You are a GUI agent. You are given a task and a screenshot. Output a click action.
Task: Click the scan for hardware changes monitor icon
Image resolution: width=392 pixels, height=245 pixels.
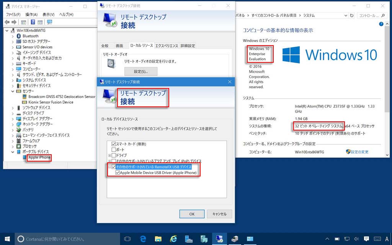(49, 22)
